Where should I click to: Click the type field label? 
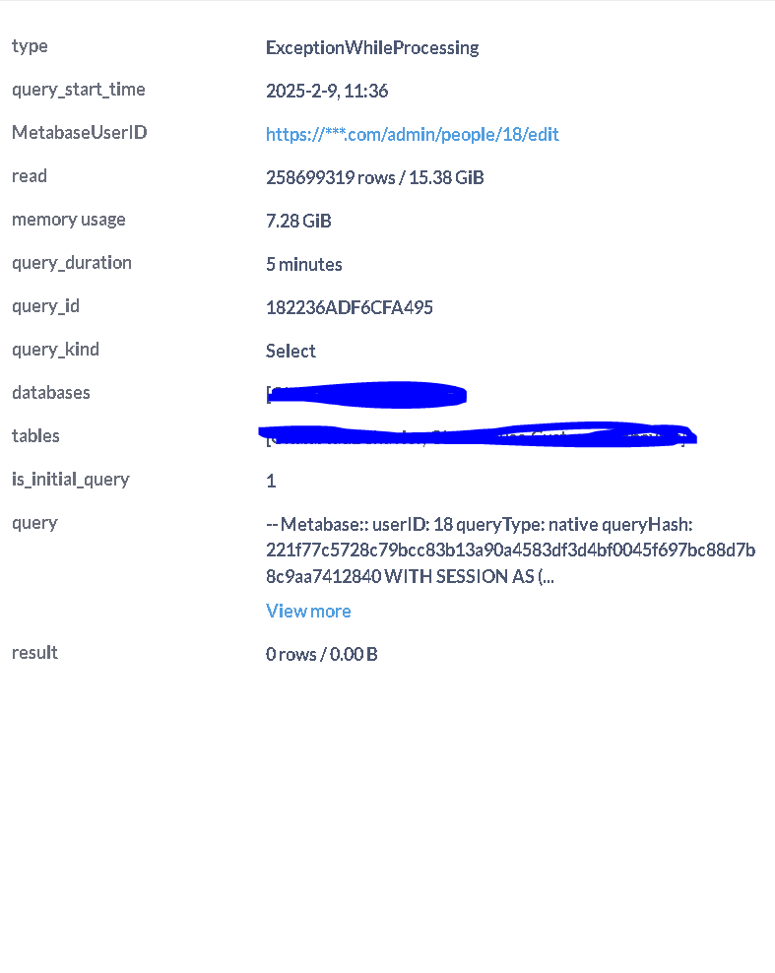(x=30, y=46)
